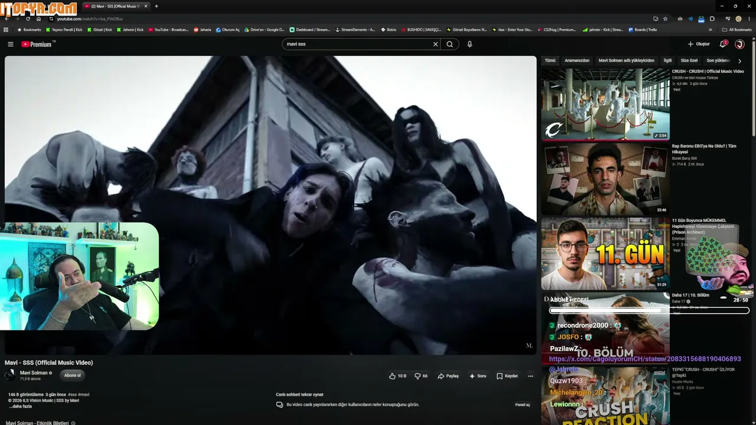Open the All Bookmarks folder

click(737, 30)
